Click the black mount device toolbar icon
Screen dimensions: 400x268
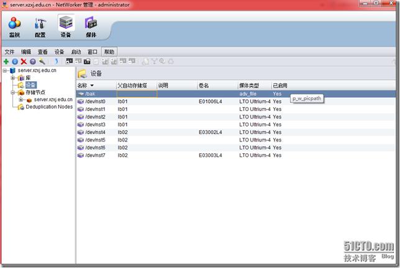pos(69,61)
